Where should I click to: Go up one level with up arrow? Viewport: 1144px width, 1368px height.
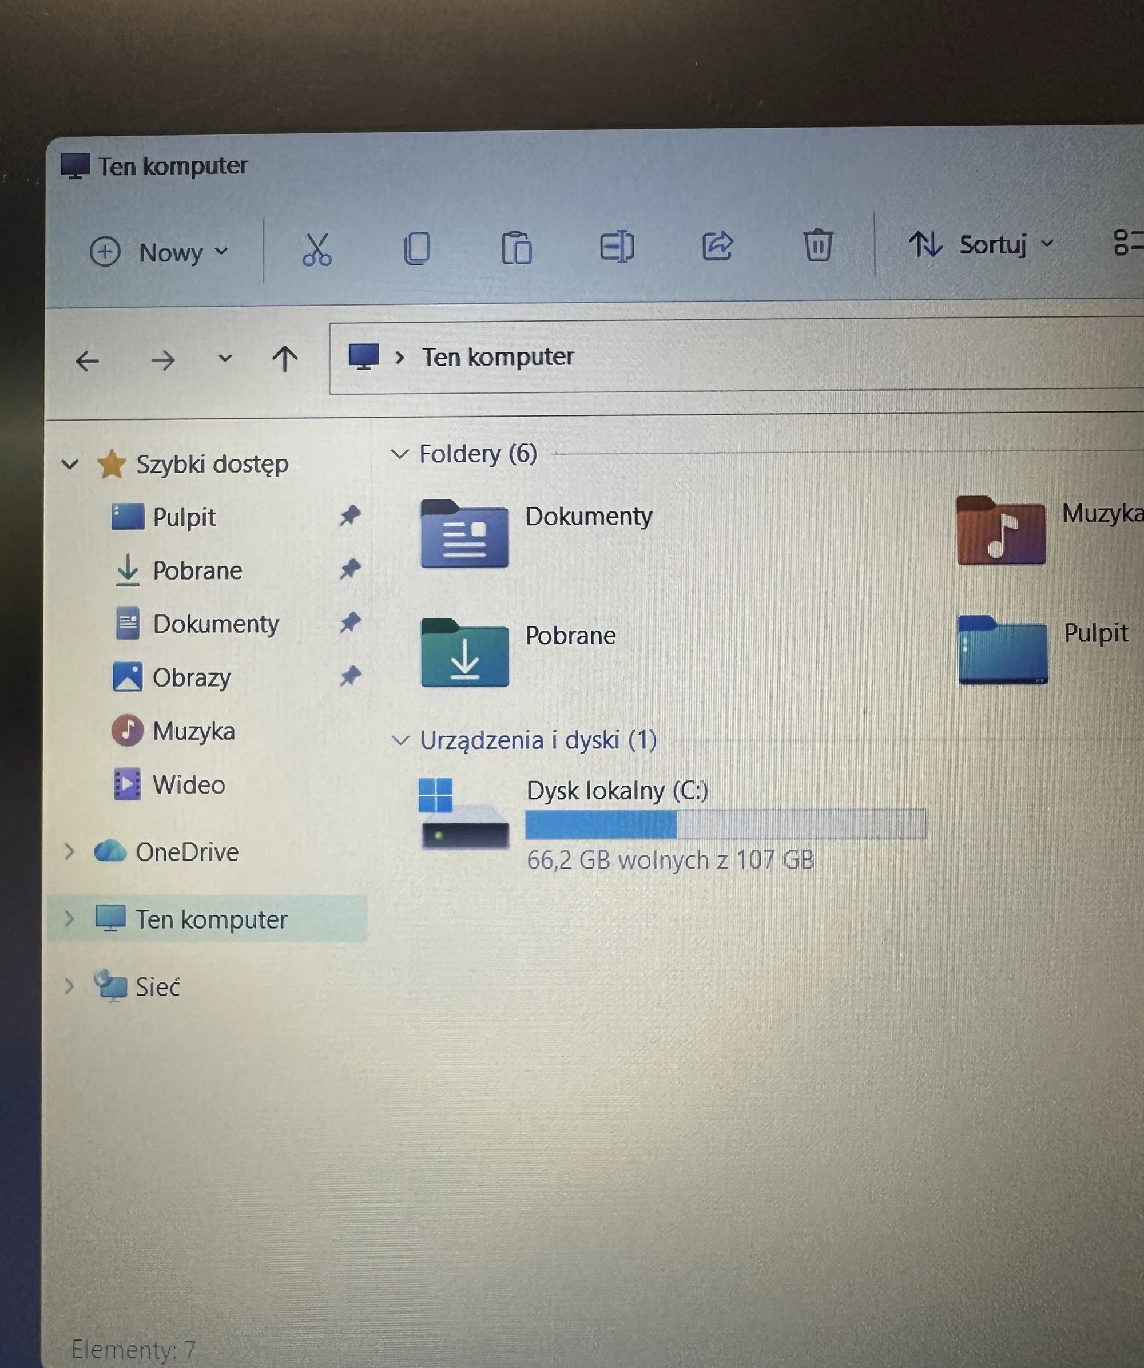(x=284, y=358)
